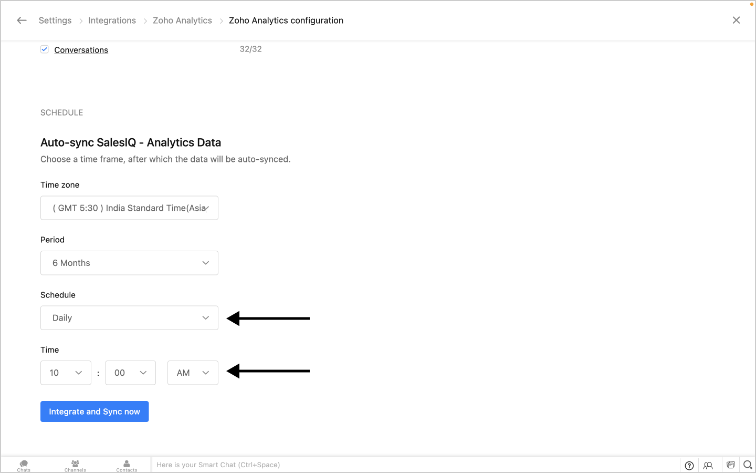Click Integrate and Sync now button

click(x=94, y=412)
